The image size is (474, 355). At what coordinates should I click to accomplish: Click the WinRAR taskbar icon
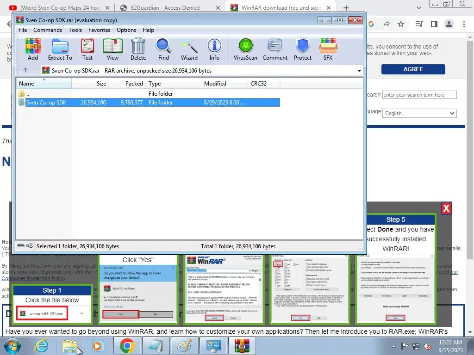242,346
